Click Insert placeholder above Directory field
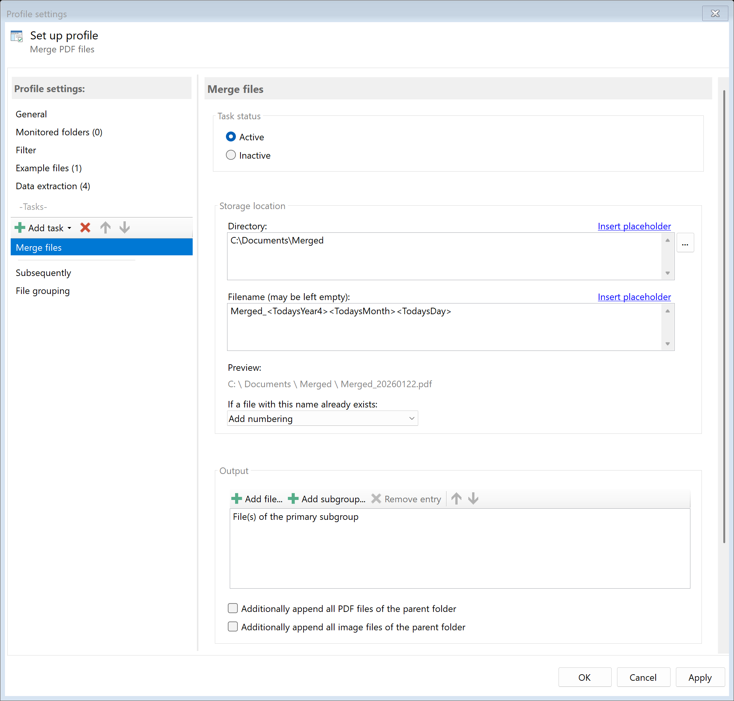Screen dimensions: 734x701 (x=634, y=226)
